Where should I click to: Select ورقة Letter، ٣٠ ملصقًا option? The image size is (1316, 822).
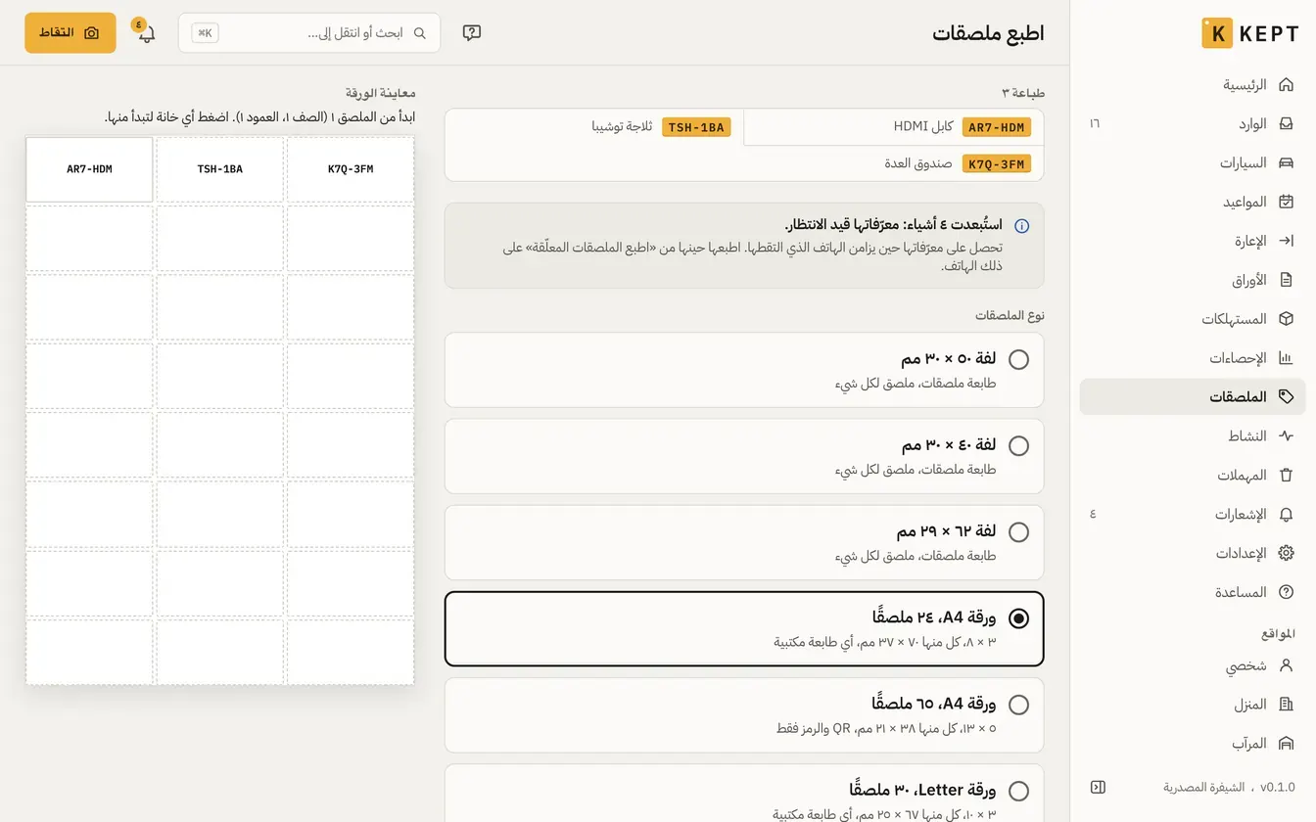pos(744,793)
